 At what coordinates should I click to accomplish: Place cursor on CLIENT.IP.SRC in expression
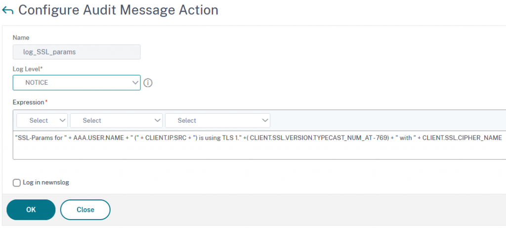coord(166,138)
